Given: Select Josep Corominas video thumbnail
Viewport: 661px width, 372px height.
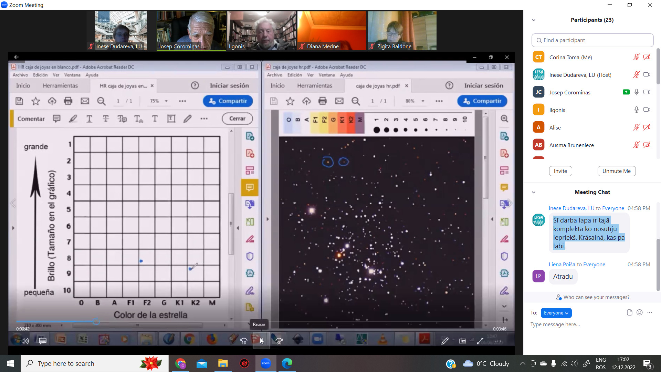Looking at the screenshot, I should pyautogui.click(x=191, y=31).
